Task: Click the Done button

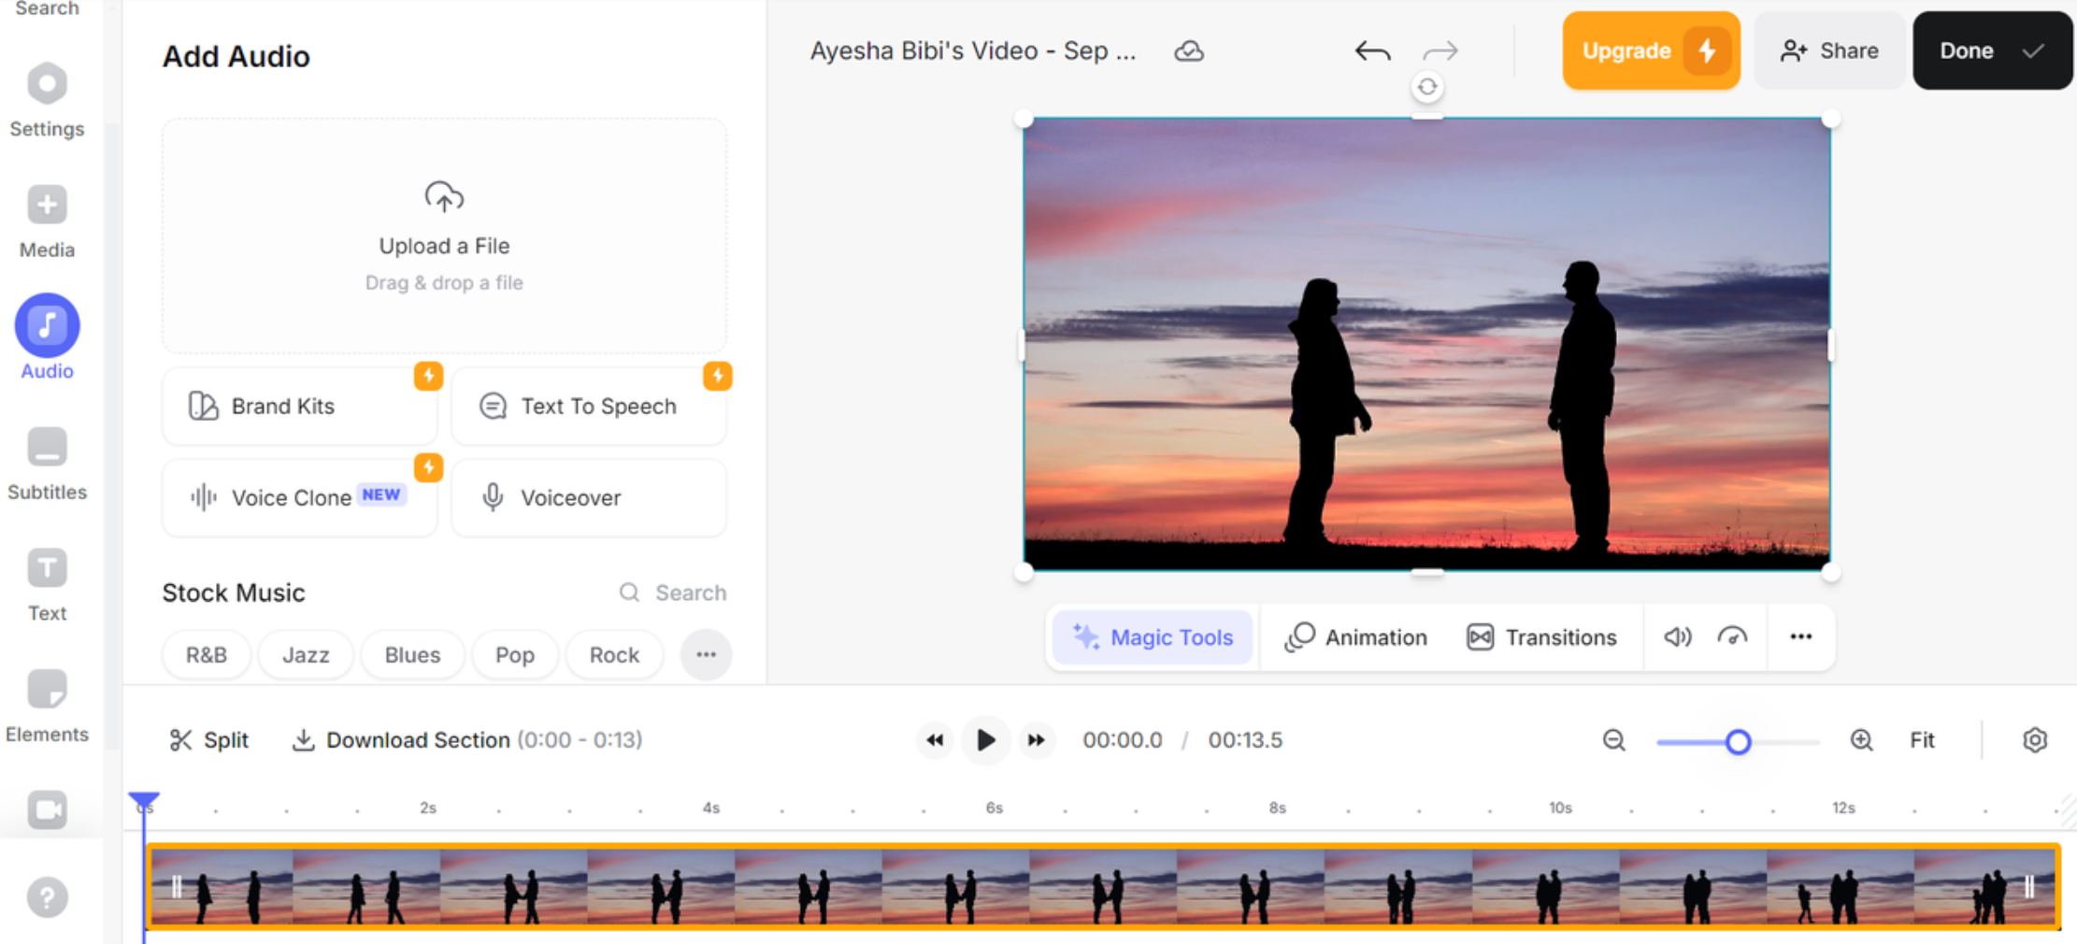Action: [x=1991, y=50]
